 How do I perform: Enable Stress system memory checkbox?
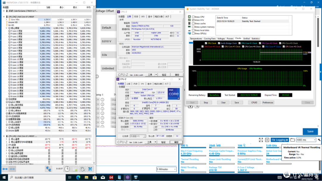click(193, 27)
